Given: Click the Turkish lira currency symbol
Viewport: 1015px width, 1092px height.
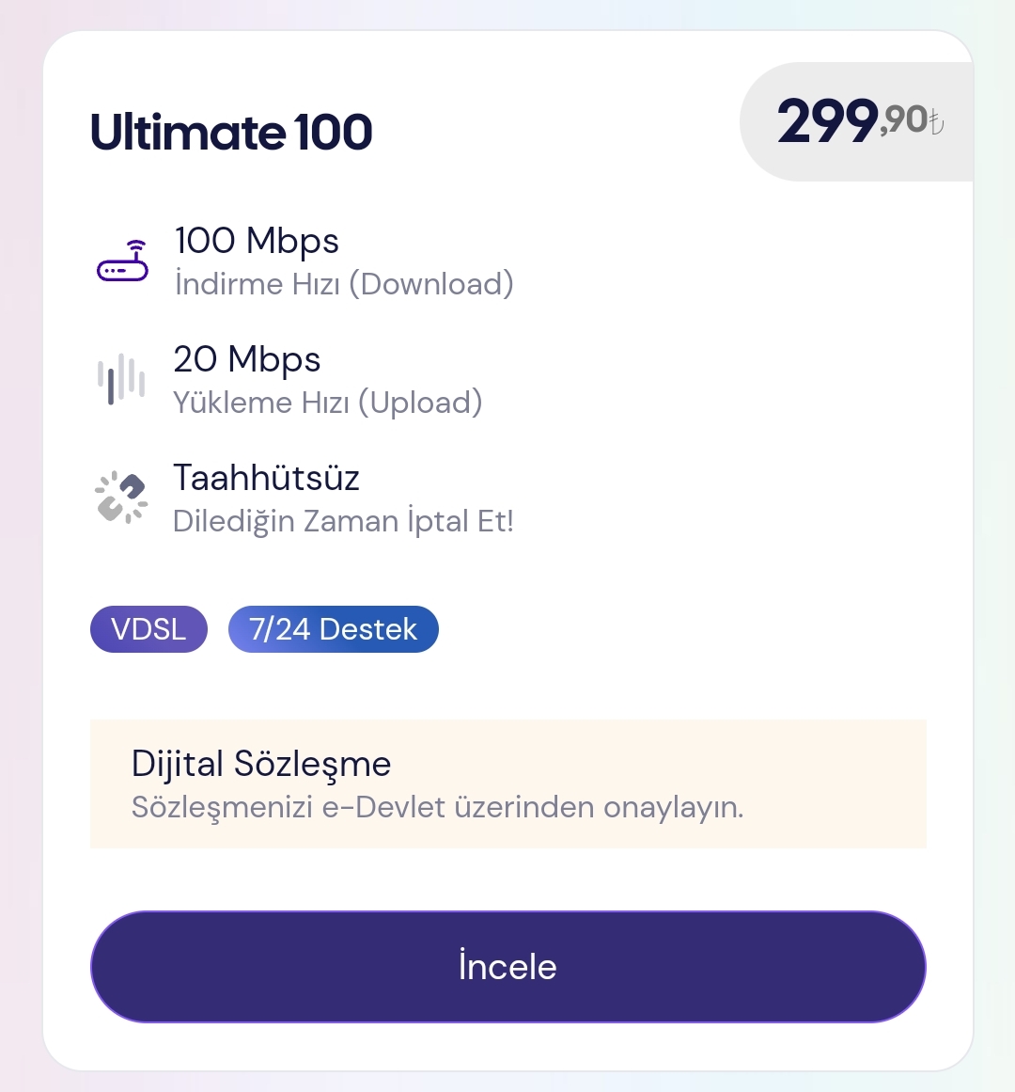Looking at the screenshot, I should tap(937, 122).
